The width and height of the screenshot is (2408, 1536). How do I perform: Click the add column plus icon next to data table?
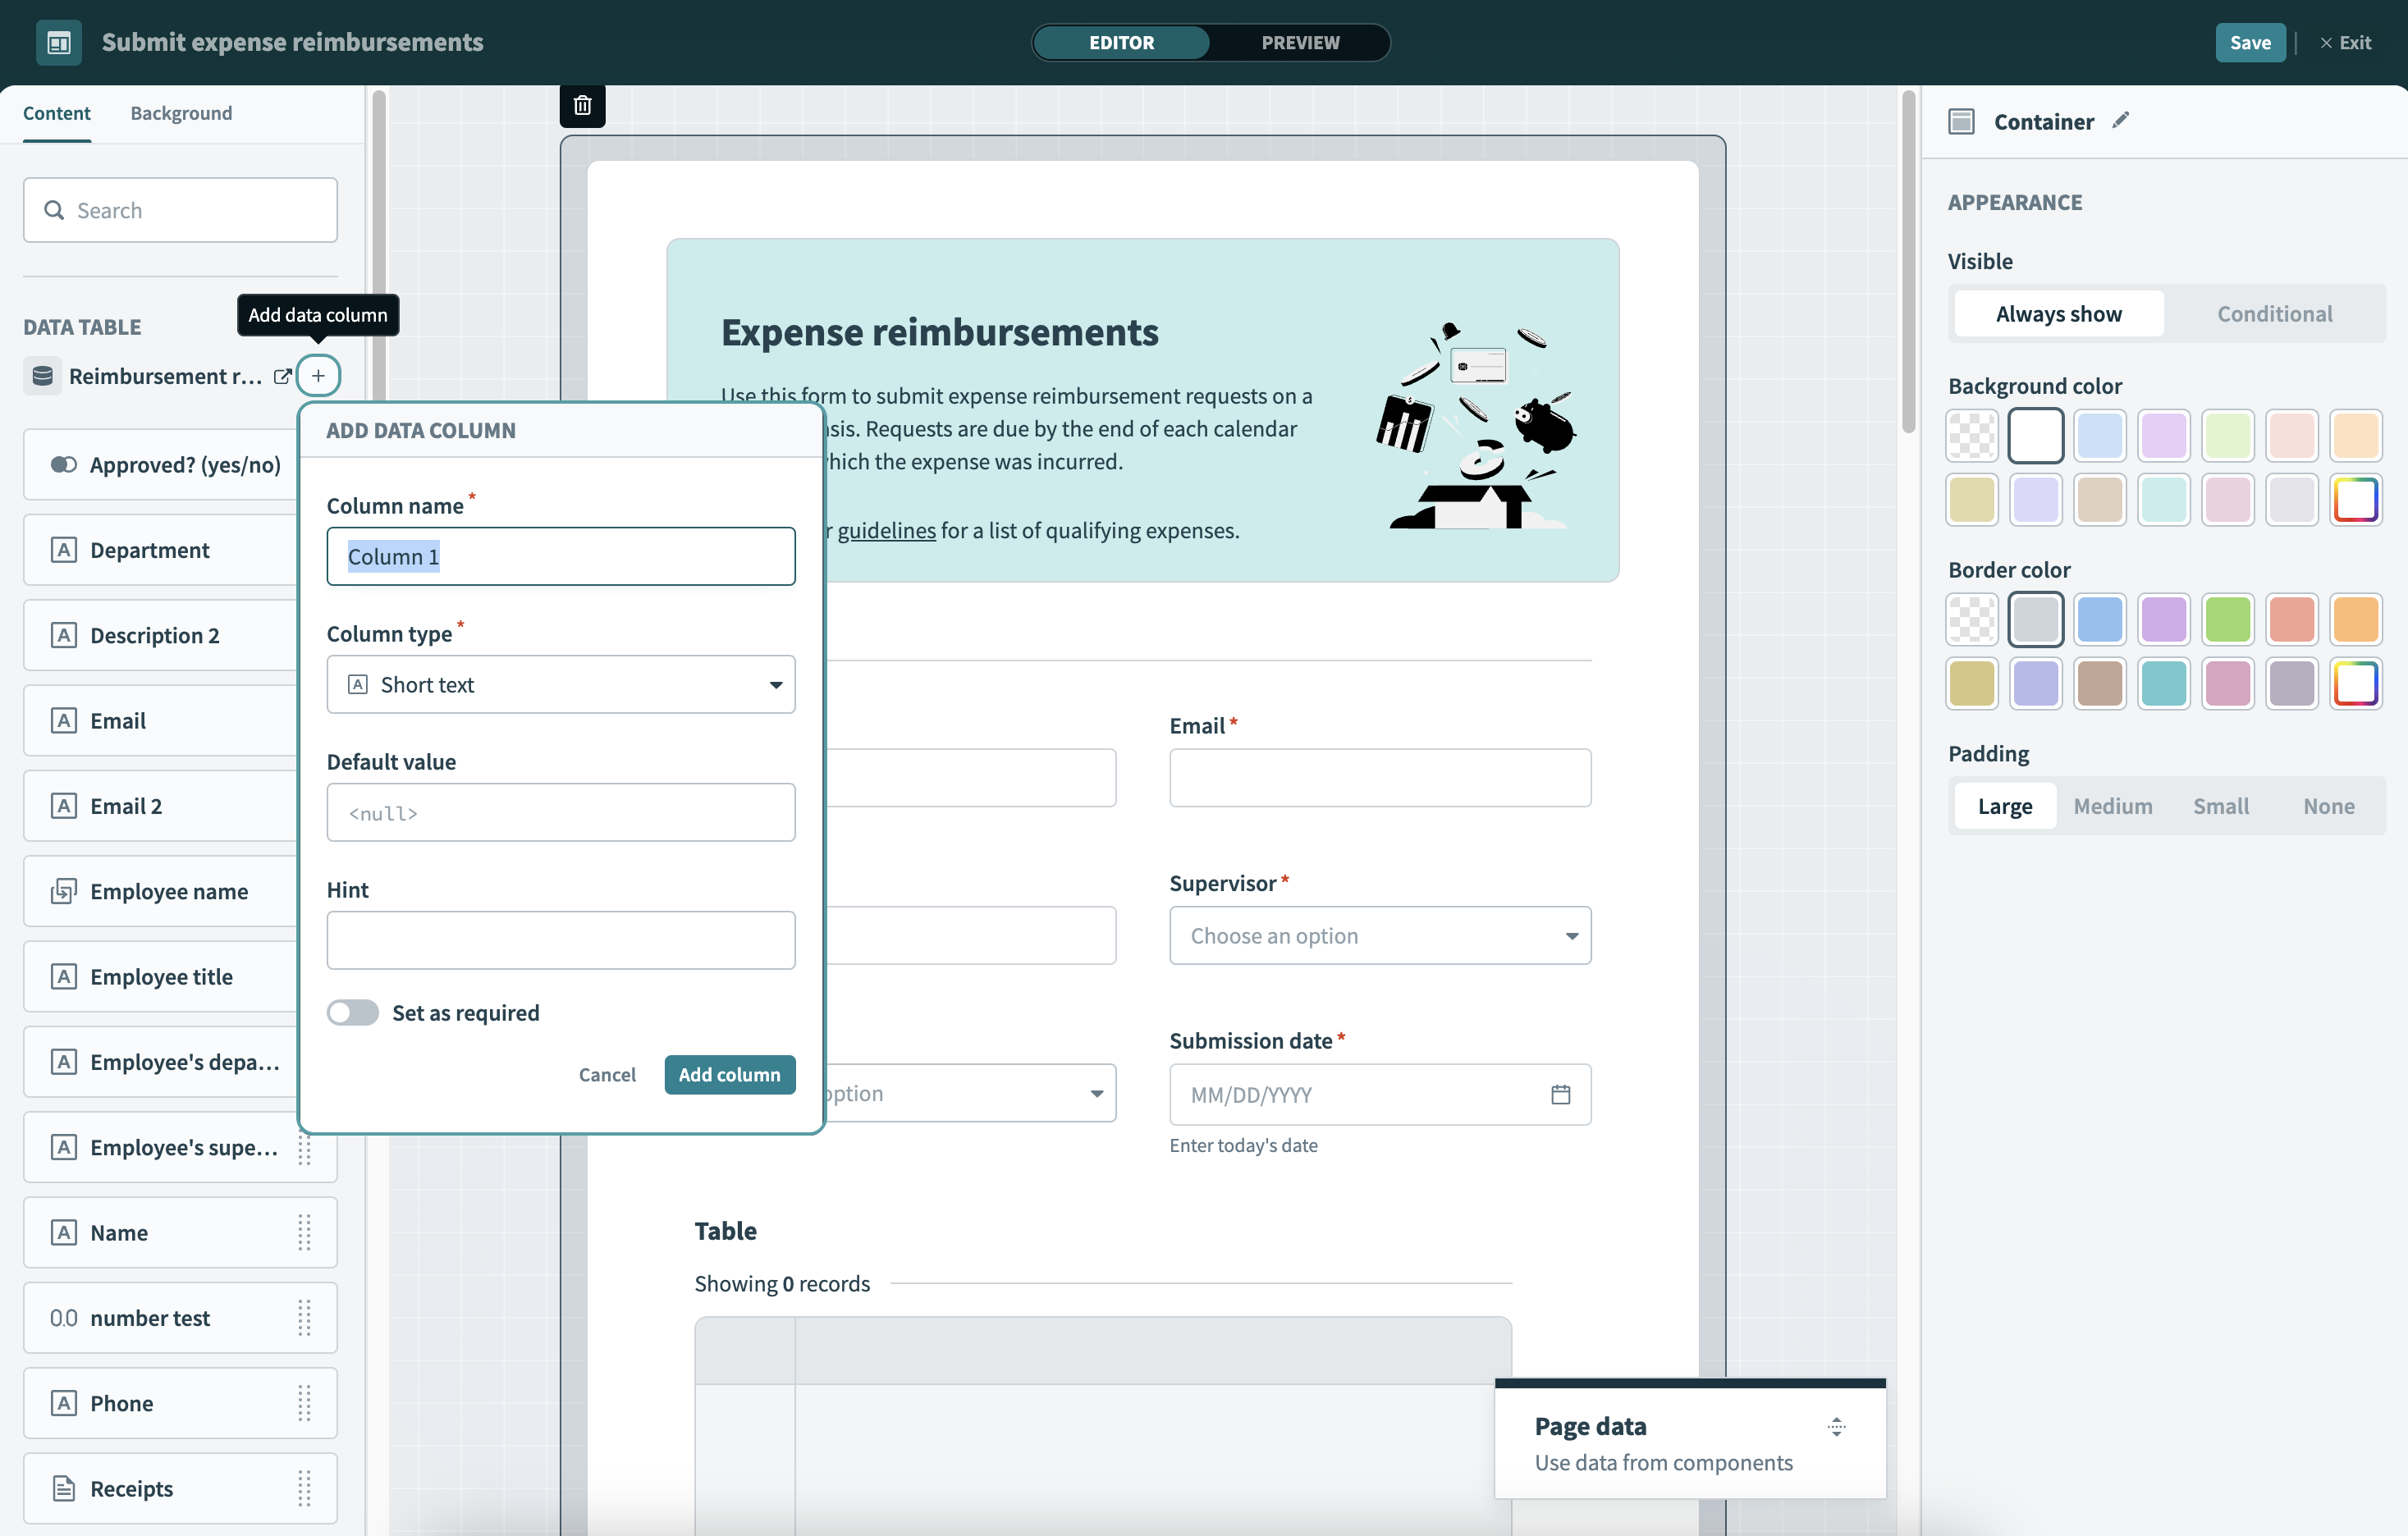point(318,374)
